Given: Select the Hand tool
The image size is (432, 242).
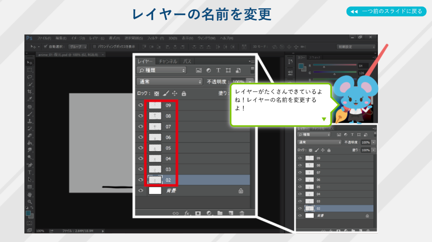Looking at the screenshot, I should [x=30, y=195].
